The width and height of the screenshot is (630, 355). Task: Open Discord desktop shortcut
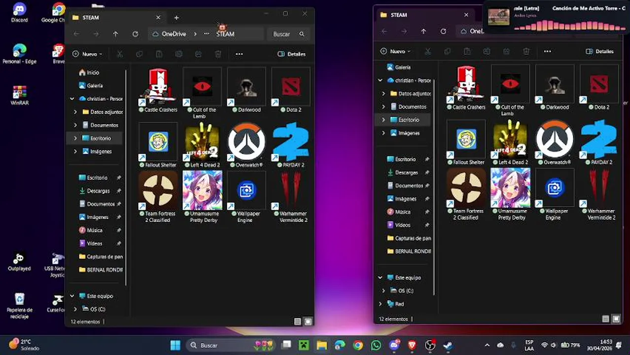click(x=19, y=13)
